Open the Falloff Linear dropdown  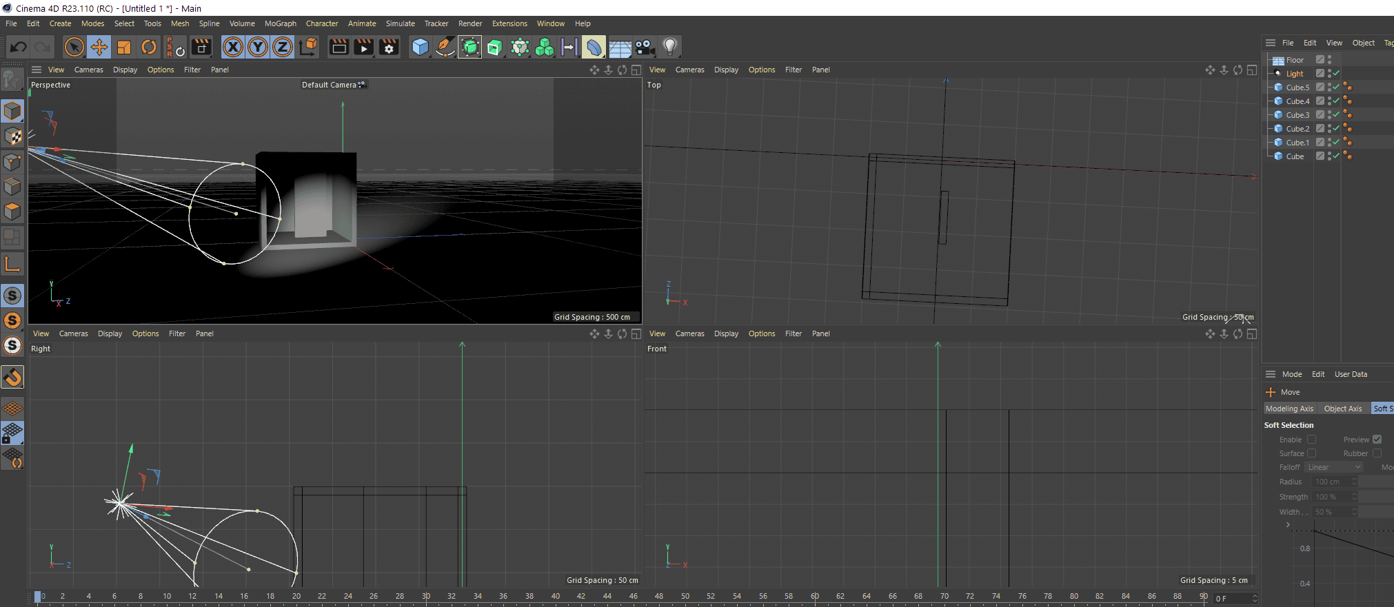1333,467
